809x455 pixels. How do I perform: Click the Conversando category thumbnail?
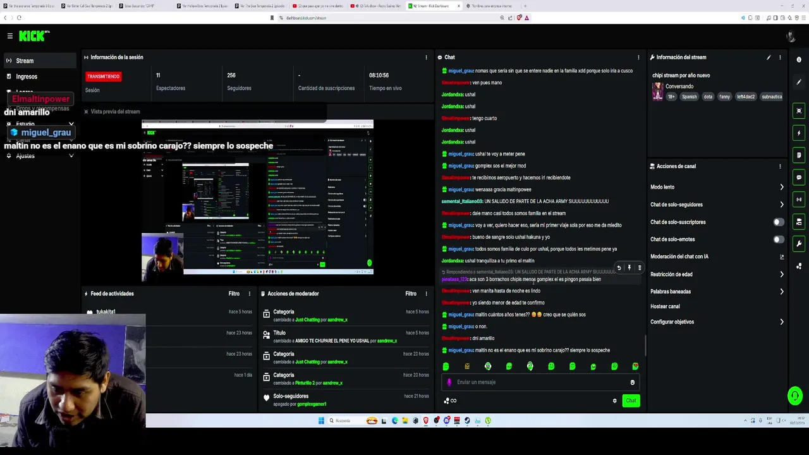658,92
